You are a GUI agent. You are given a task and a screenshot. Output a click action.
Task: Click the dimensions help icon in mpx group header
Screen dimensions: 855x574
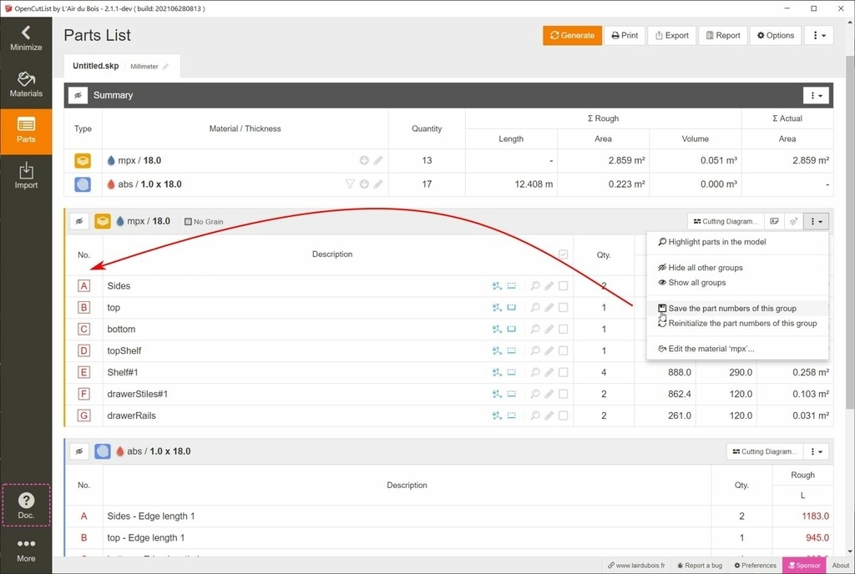click(794, 222)
